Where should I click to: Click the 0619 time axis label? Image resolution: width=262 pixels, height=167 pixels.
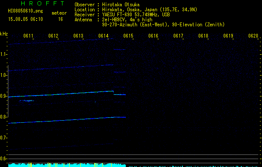click(x=228, y=36)
